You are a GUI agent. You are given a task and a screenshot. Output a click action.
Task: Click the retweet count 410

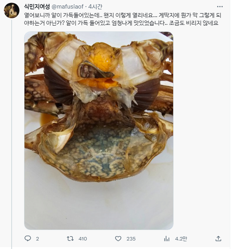(x=83, y=239)
